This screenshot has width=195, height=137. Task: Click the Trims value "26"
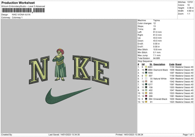(x=154, y=29)
